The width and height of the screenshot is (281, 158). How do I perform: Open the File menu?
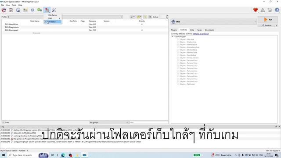3,5
